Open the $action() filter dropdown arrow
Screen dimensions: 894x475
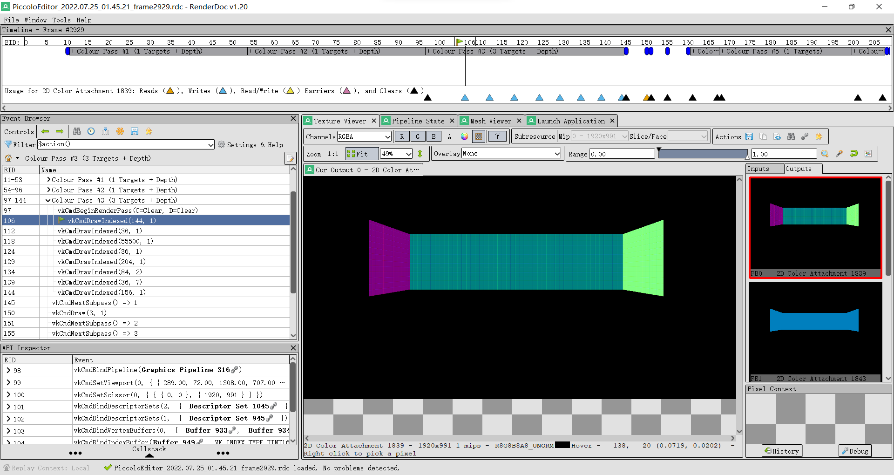point(211,145)
